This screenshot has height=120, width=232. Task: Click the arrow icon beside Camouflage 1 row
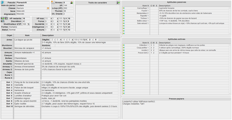click(124, 8)
